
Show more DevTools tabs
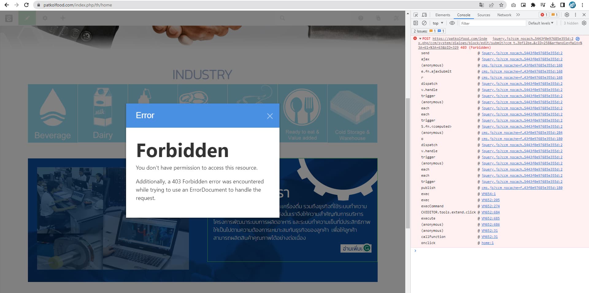[518, 15]
